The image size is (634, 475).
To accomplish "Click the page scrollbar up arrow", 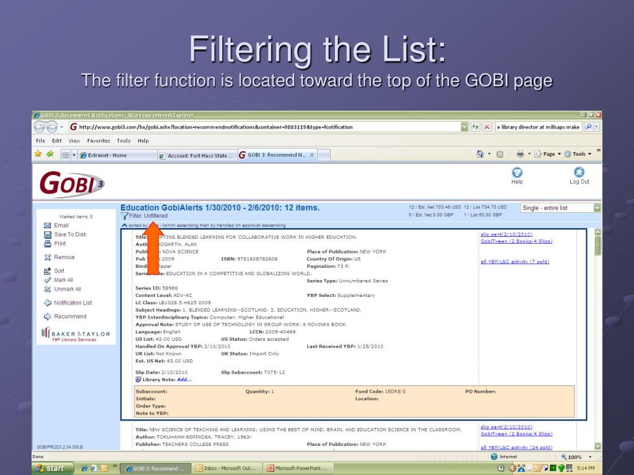I will (x=597, y=233).
